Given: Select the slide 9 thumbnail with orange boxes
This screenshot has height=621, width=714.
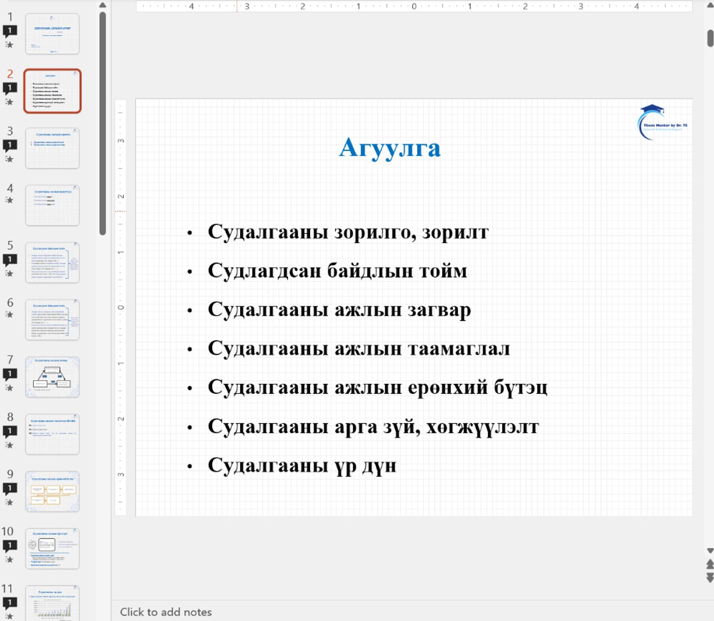Looking at the screenshot, I should (52, 491).
